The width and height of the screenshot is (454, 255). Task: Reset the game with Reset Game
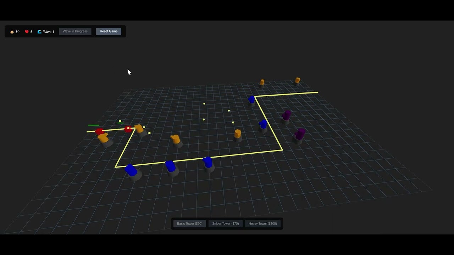(109, 31)
